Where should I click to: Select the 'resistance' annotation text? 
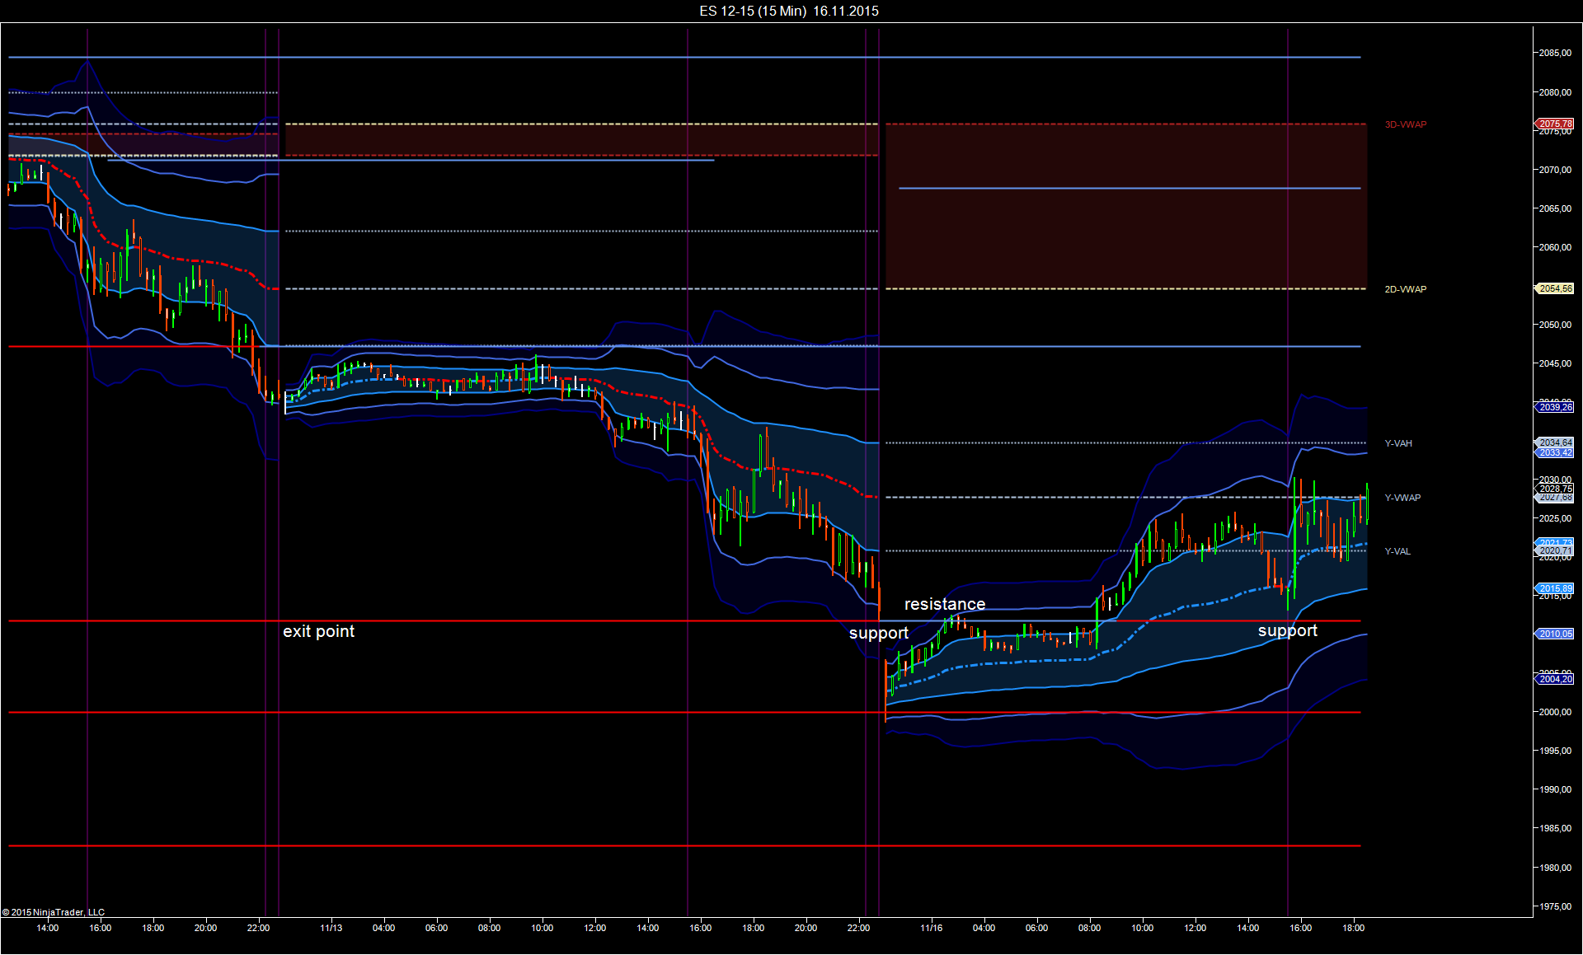pyautogui.click(x=945, y=604)
